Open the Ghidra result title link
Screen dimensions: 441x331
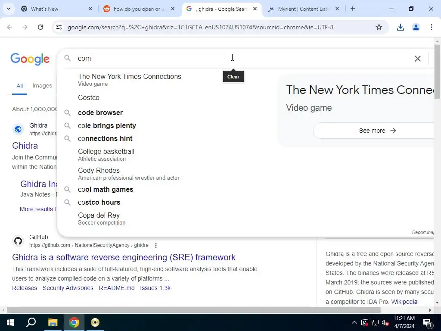point(25,146)
